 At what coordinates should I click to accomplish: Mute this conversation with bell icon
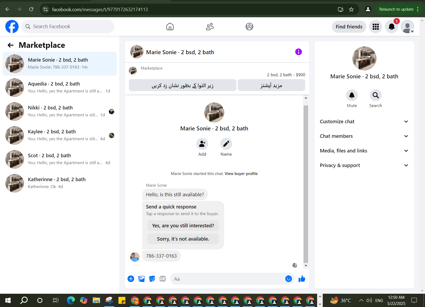pyautogui.click(x=352, y=95)
